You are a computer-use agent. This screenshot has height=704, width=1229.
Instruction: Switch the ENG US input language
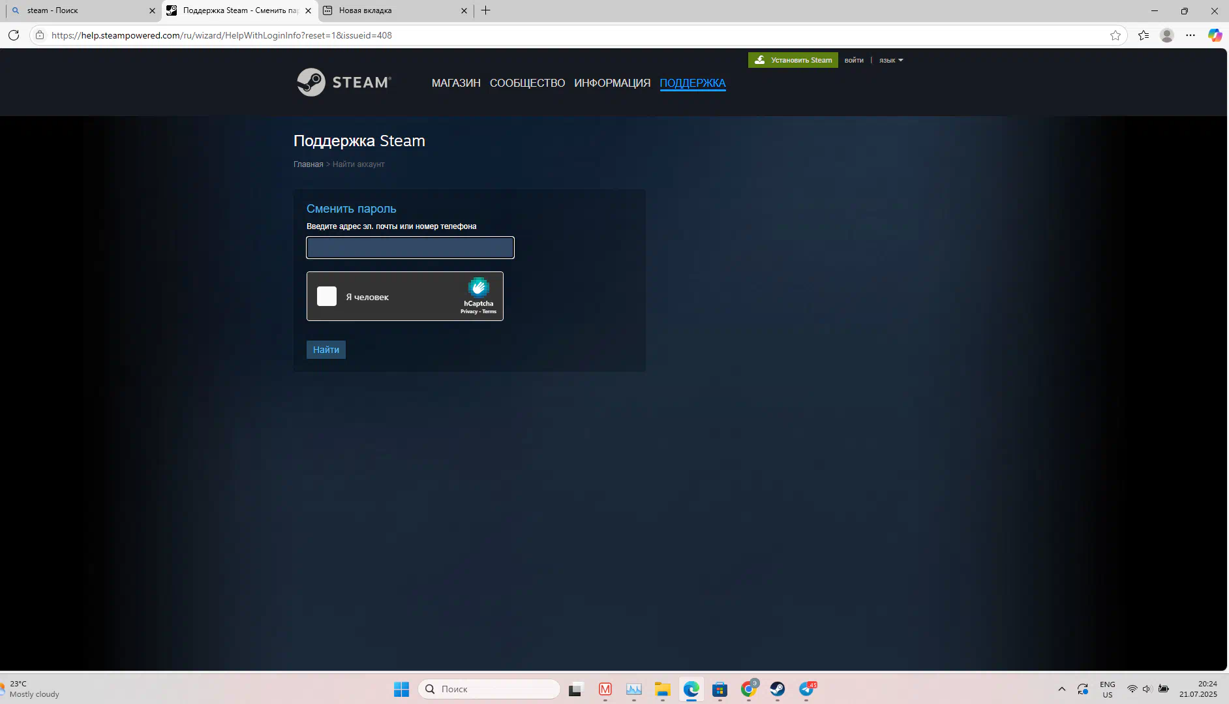(x=1108, y=689)
